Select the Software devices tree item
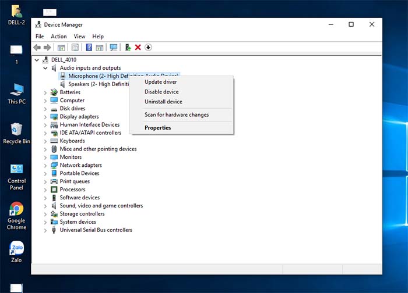Screen dimensions: 408x293 pos(80,198)
